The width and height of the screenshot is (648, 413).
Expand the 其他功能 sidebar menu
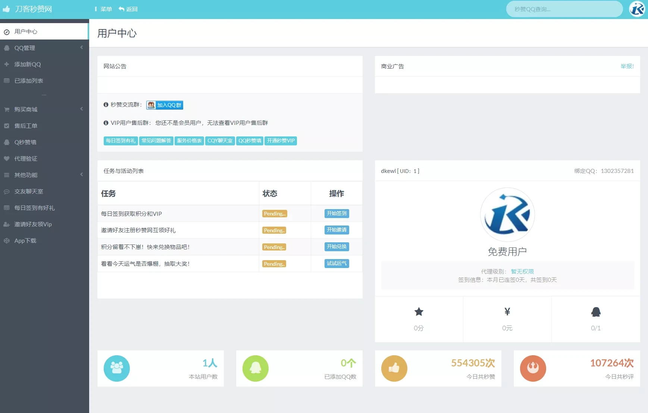tap(44, 175)
